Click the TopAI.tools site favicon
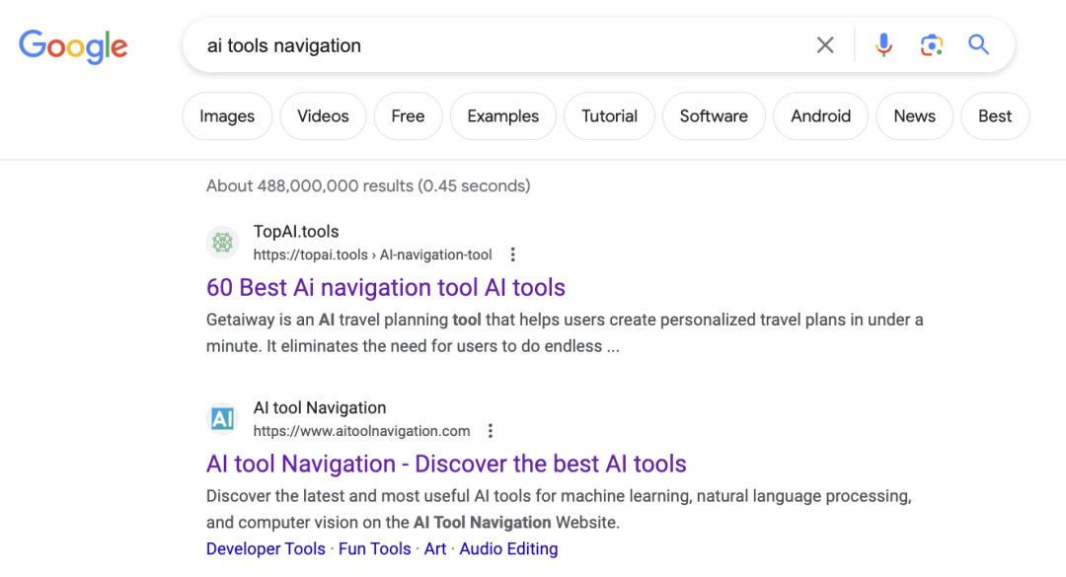 click(x=222, y=243)
